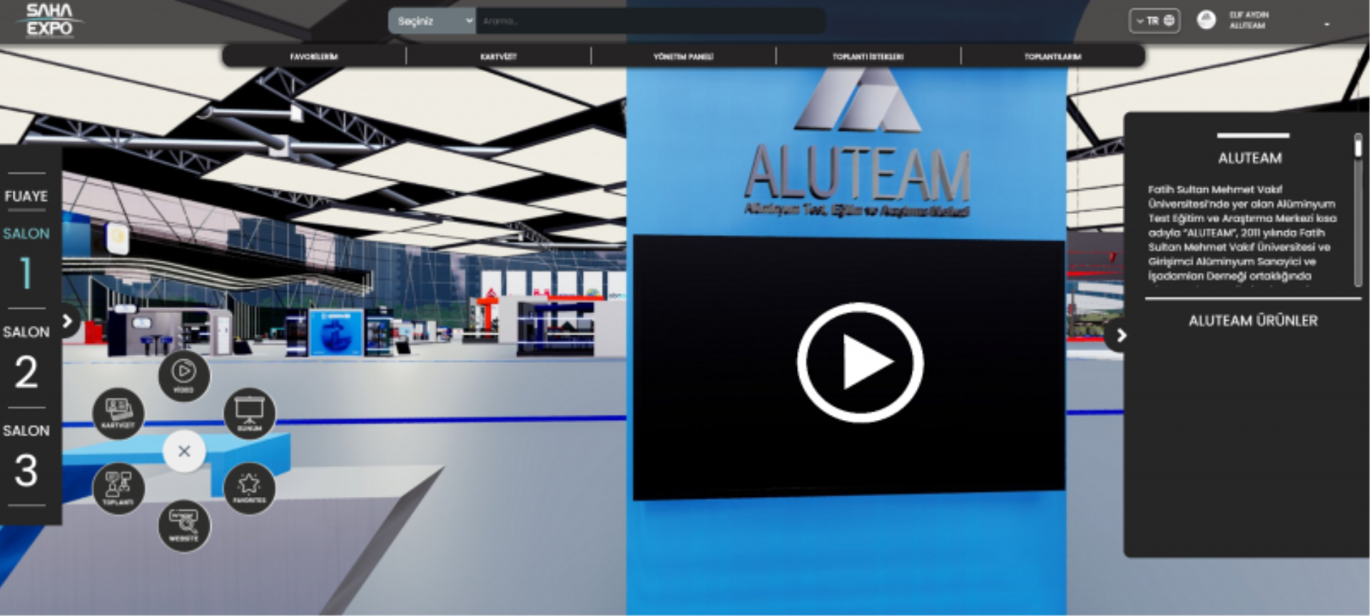Open the Kartvizit top menu tab

[x=499, y=56]
